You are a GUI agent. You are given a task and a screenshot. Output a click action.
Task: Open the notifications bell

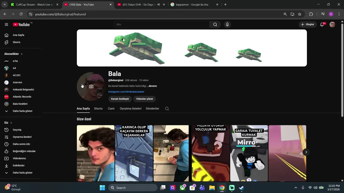coord(322,24)
